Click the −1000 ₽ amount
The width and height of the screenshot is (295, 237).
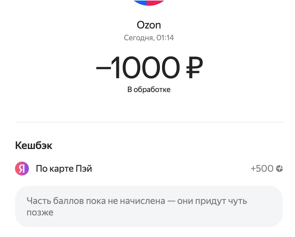[149, 68]
